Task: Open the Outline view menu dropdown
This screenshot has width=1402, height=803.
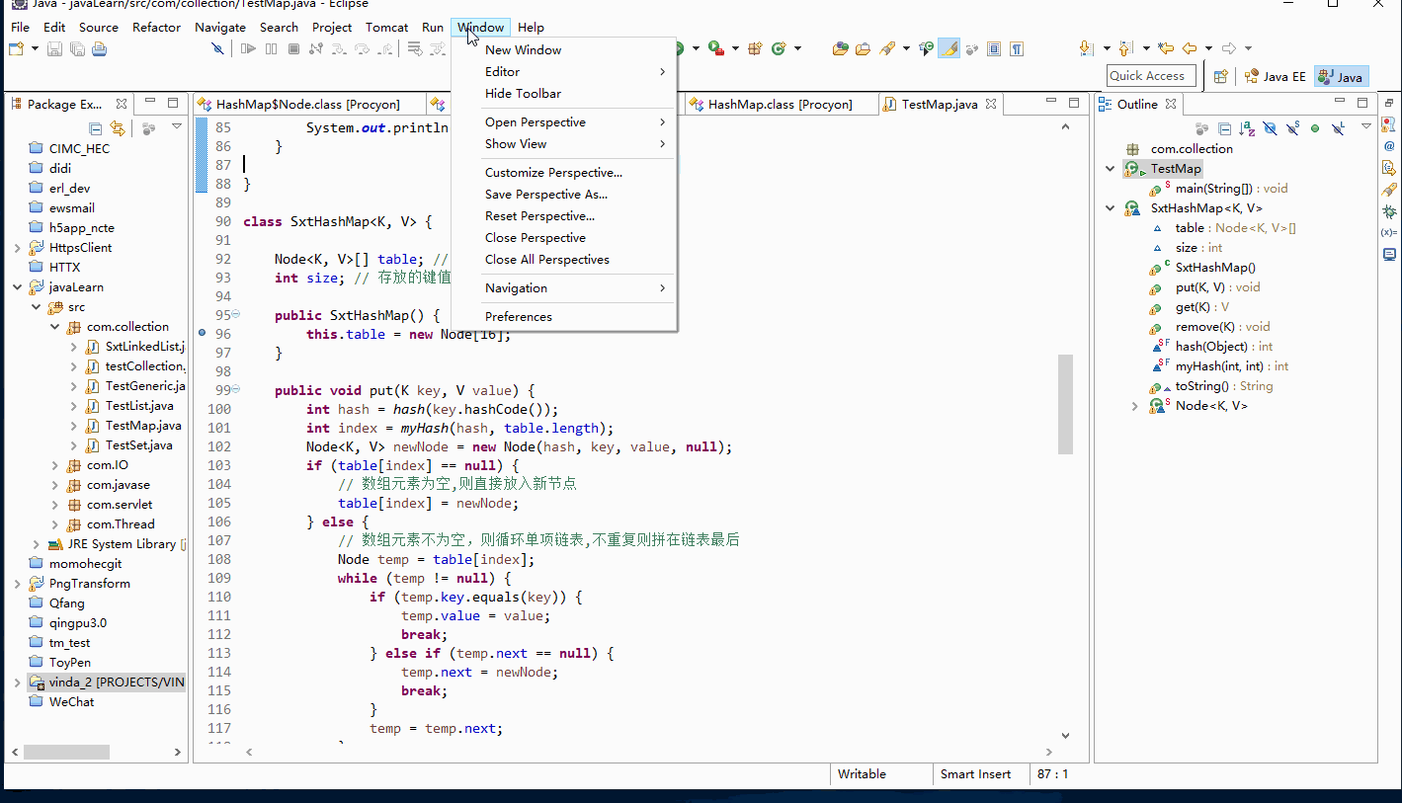Action: click(1366, 126)
